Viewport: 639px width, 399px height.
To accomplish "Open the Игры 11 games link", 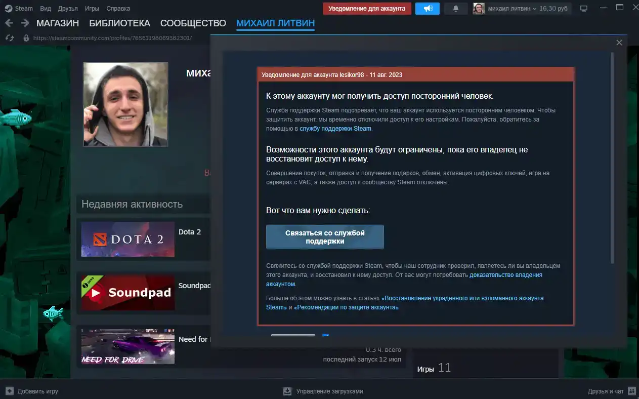I will pyautogui.click(x=434, y=368).
